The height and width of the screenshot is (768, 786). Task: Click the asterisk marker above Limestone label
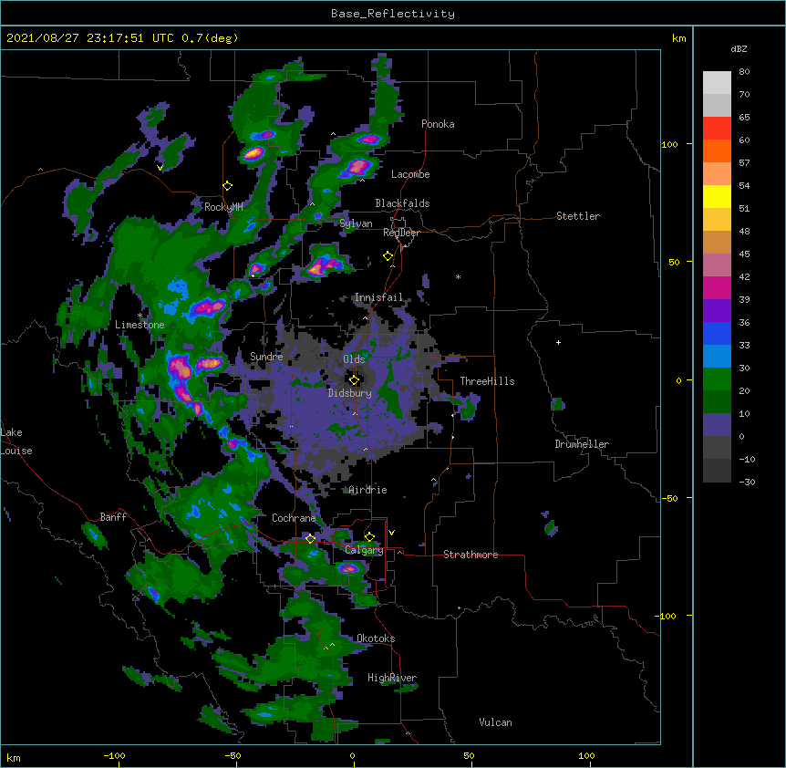click(x=140, y=316)
